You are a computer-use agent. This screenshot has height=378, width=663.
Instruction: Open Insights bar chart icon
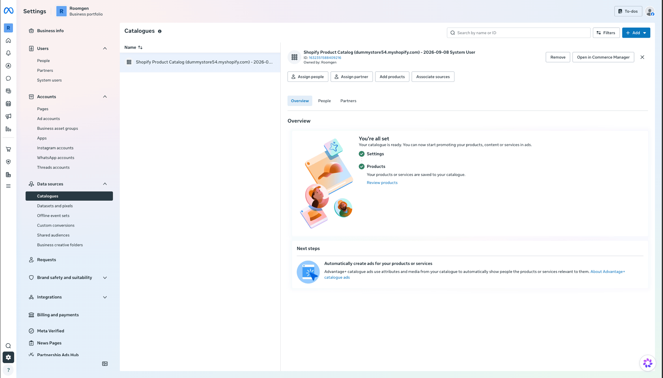(x=8, y=129)
